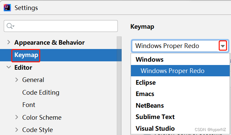Expand the Code Style node
The image size is (231, 135).
[17, 130]
